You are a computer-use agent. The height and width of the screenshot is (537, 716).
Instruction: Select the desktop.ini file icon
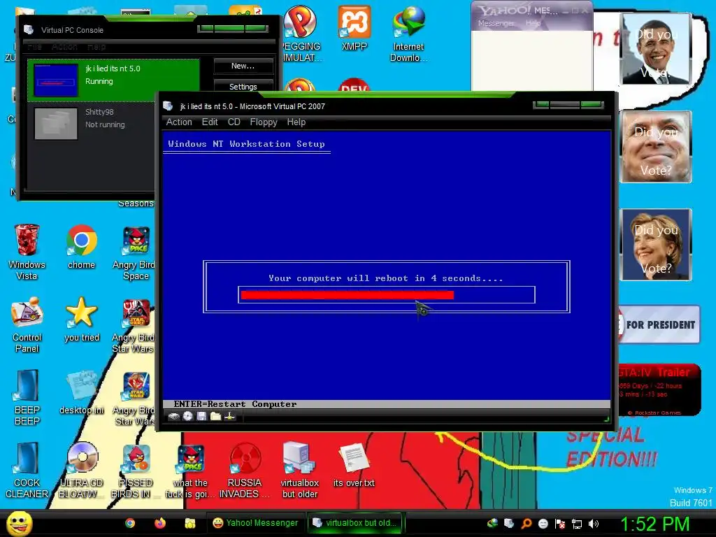coord(82,392)
